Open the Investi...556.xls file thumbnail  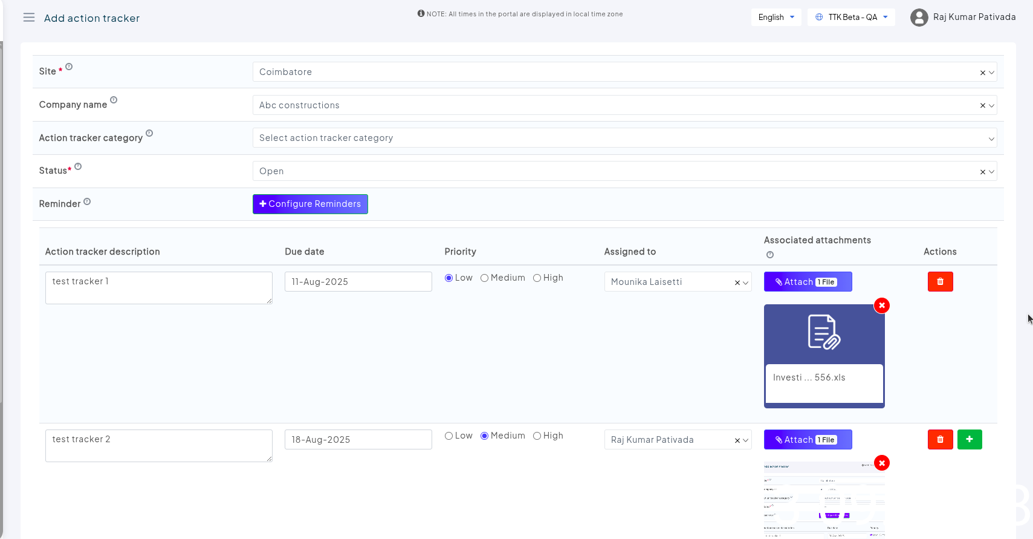[x=824, y=335]
